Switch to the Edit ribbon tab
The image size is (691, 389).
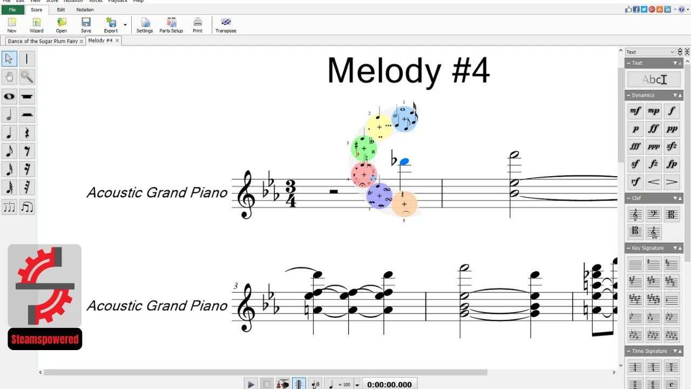click(61, 10)
